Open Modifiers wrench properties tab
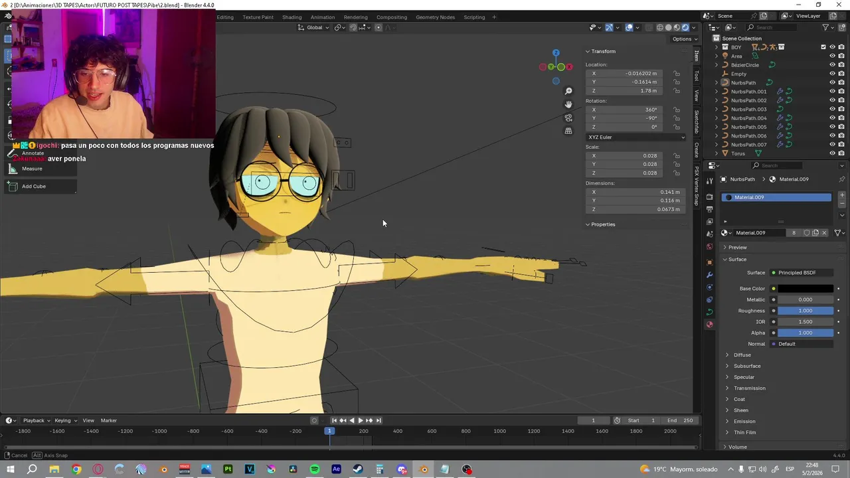850x478 pixels. click(710, 275)
